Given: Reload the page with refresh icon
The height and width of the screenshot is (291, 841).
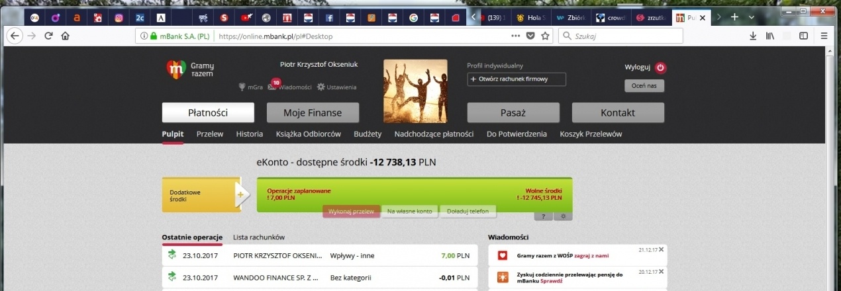Looking at the screenshot, I should point(48,36).
